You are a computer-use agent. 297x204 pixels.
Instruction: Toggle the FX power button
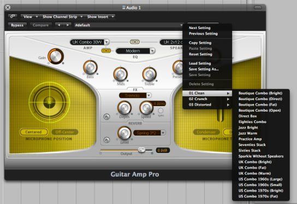(x=106, y=116)
